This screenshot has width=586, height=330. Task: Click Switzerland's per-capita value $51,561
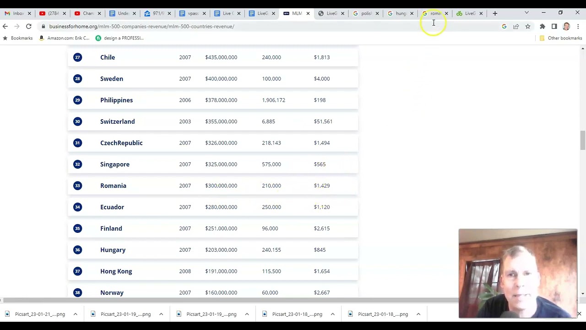(323, 121)
